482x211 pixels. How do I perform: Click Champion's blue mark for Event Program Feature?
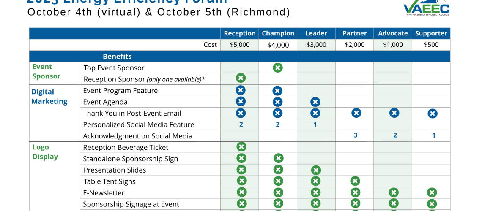coord(277,91)
